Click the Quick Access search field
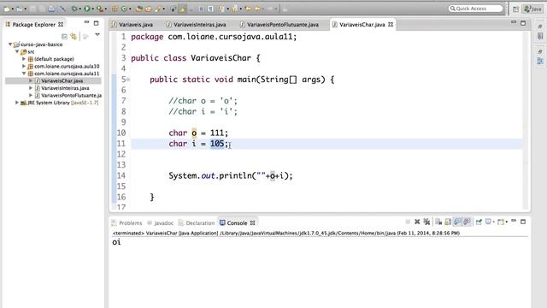 tap(476, 9)
